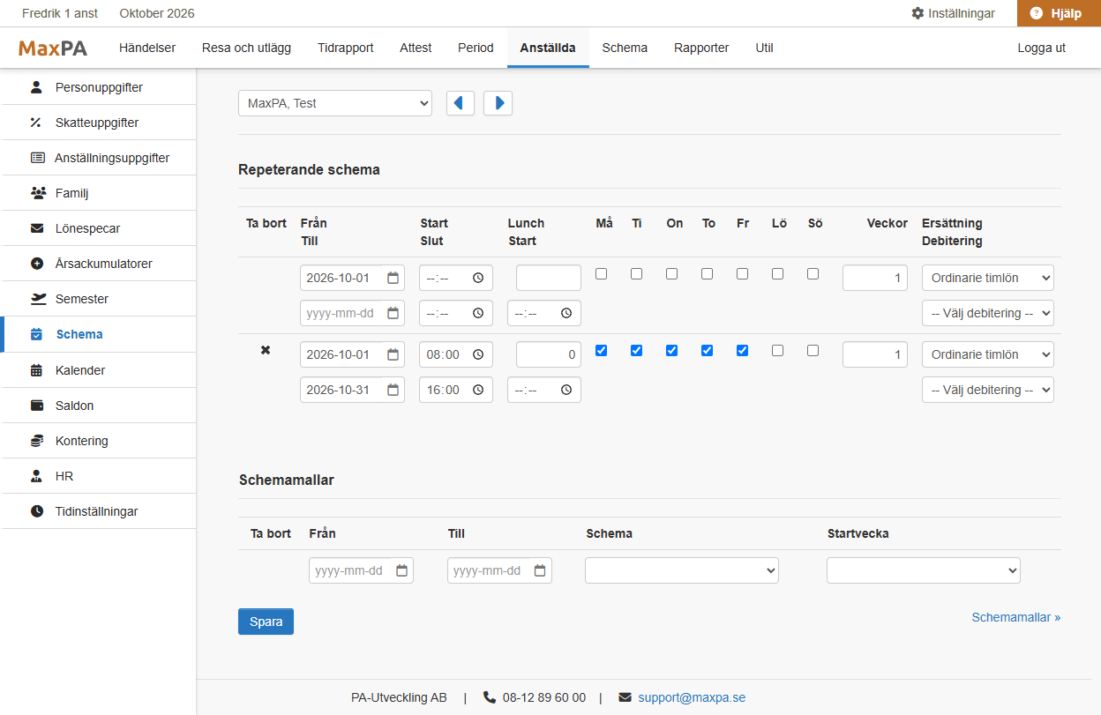Open Kalender in sidebar
Screen dimensions: 1101x715
[x=98, y=370]
